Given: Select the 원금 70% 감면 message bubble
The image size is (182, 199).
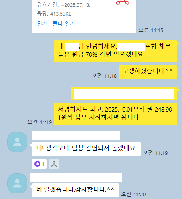Looking at the screenshot, I should click(x=115, y=51).
